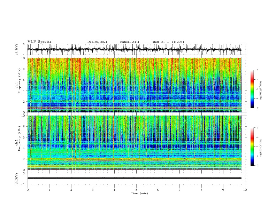The image size is (276, 213).
Task: Click the date 'Dec. 30, 2021'
Action: [x=97, y=42]
